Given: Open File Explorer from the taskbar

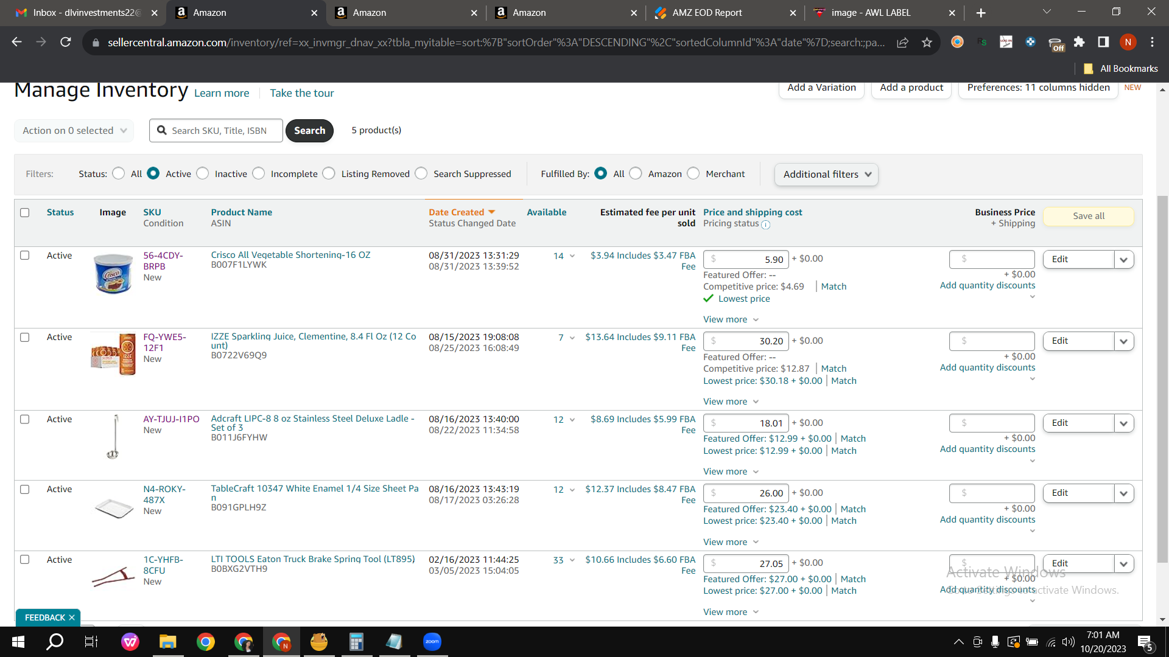Looking at the screenshot, I should tap(167, 642).
